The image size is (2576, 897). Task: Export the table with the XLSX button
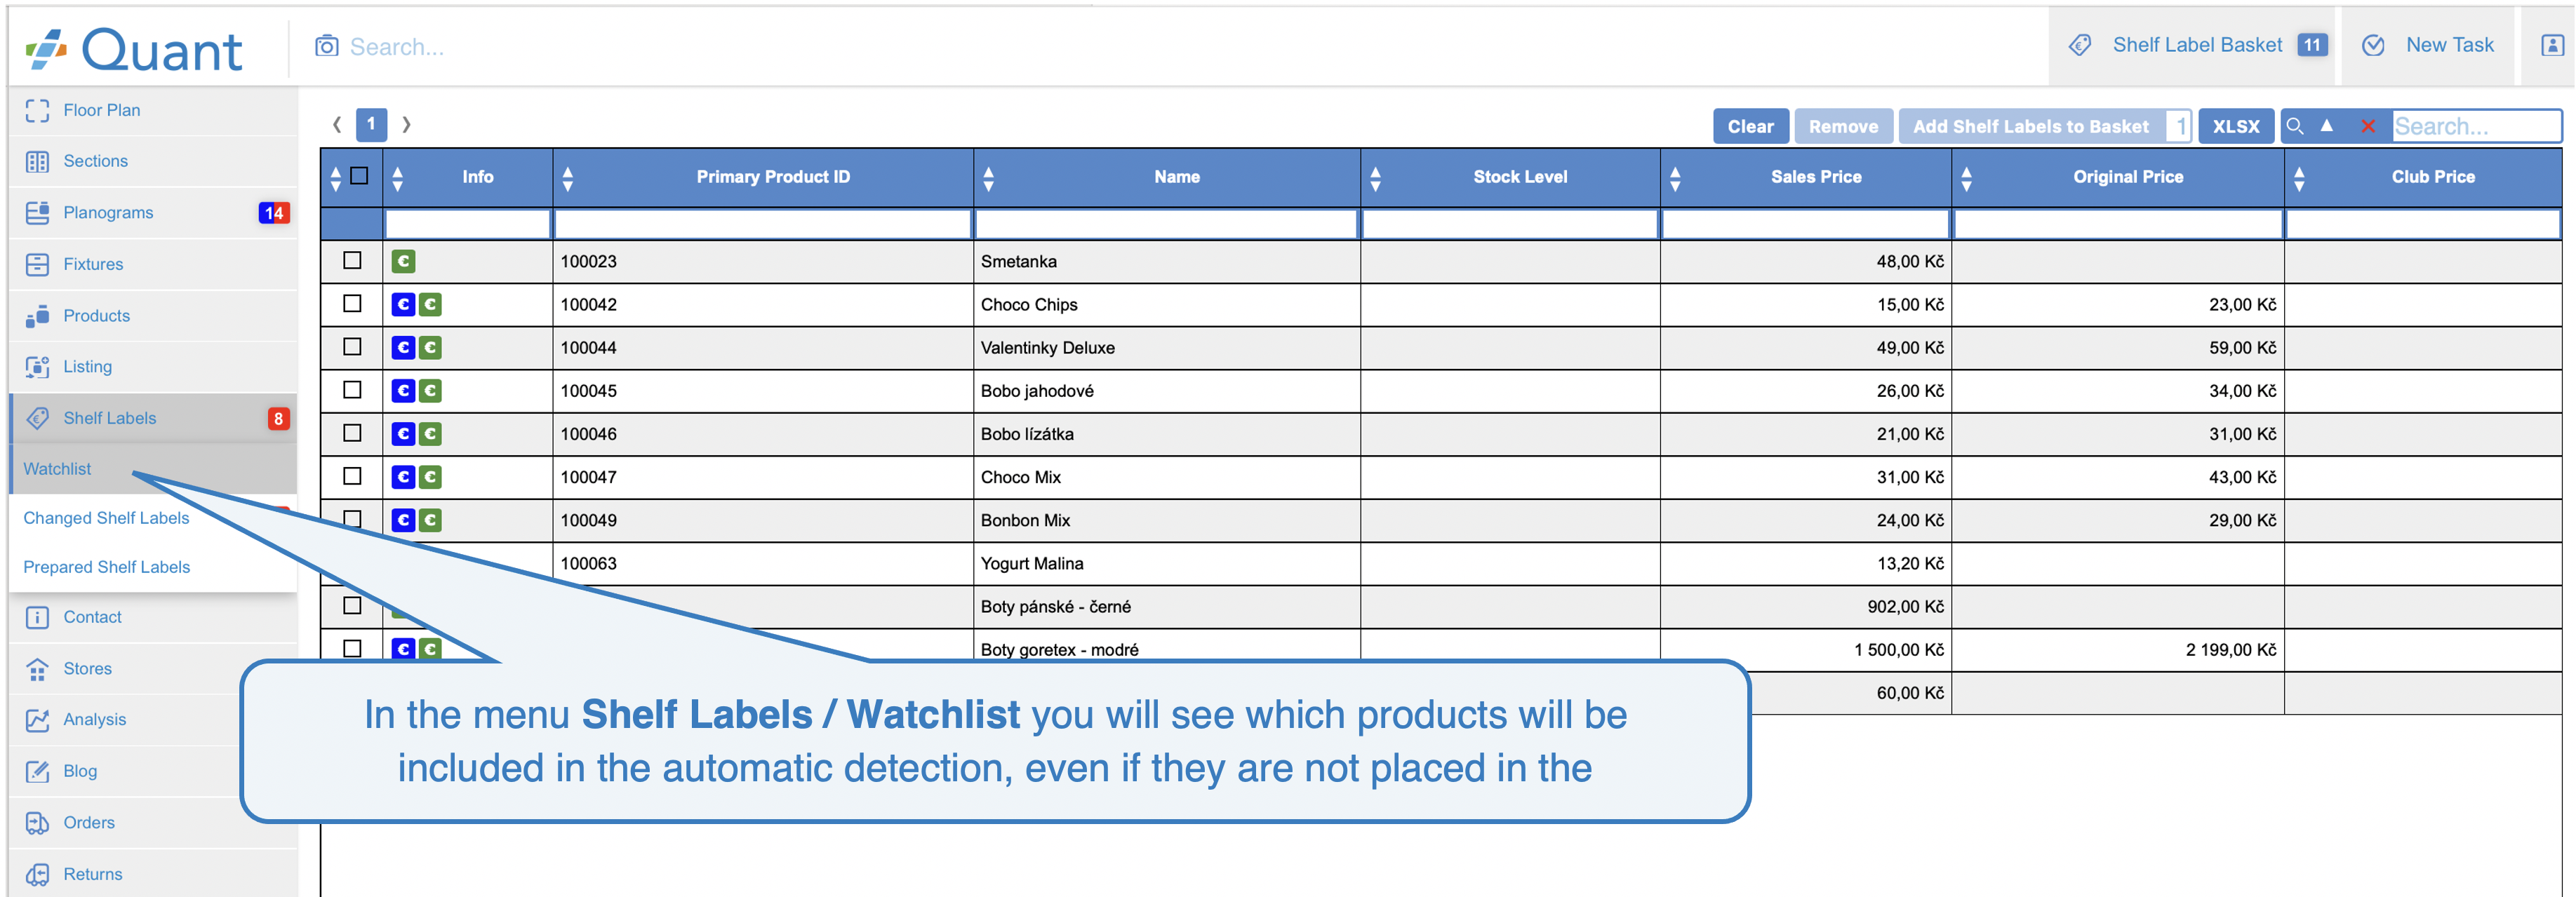(2235, 126)
